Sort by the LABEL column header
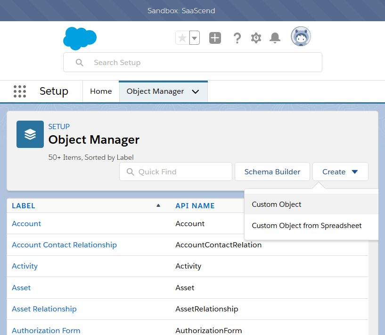 [x=24, y=205]
